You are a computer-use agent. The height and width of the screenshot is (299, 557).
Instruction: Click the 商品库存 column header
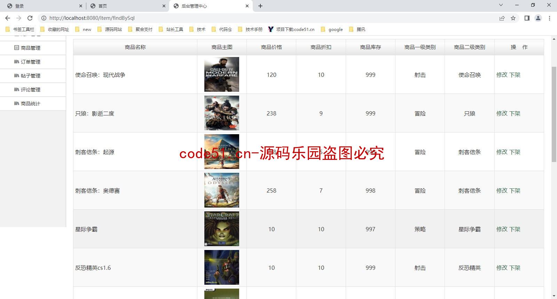coord(370,47)
